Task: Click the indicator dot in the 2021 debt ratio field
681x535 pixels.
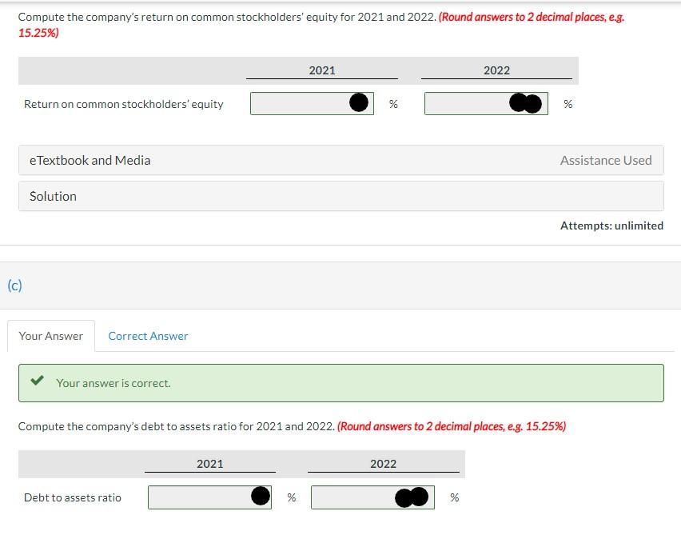Action: pyautogui.click(x=259, y=497)
